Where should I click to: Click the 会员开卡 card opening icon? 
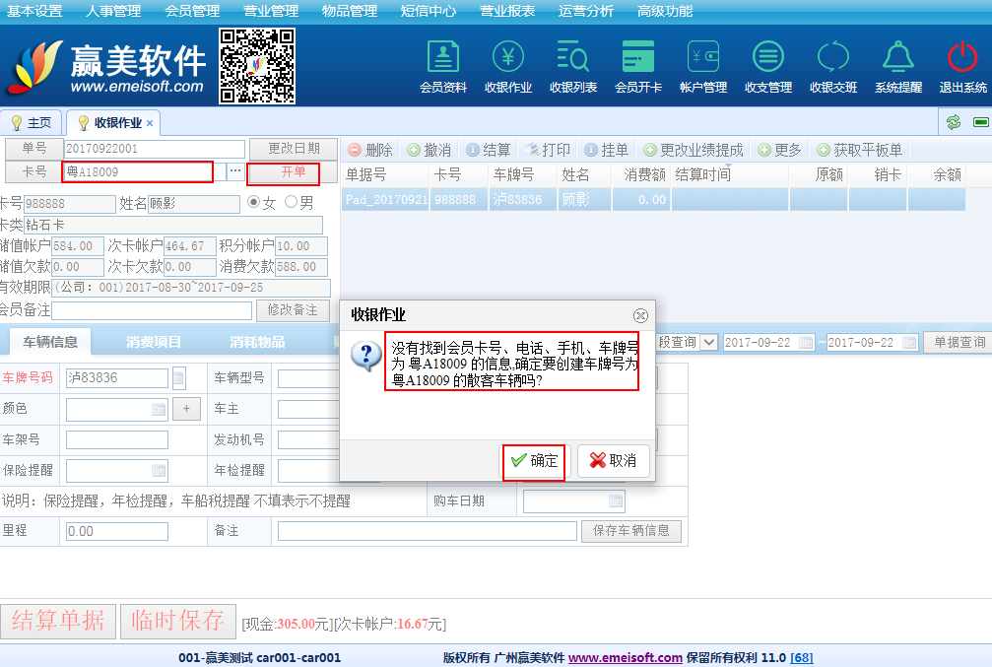pos(638,65)
